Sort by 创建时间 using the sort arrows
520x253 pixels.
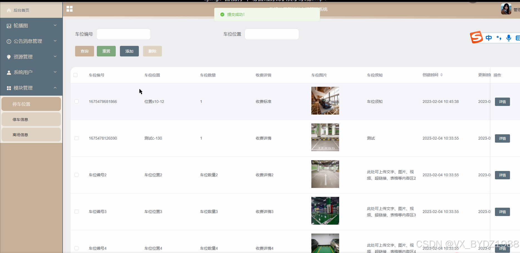click(442, 75)
